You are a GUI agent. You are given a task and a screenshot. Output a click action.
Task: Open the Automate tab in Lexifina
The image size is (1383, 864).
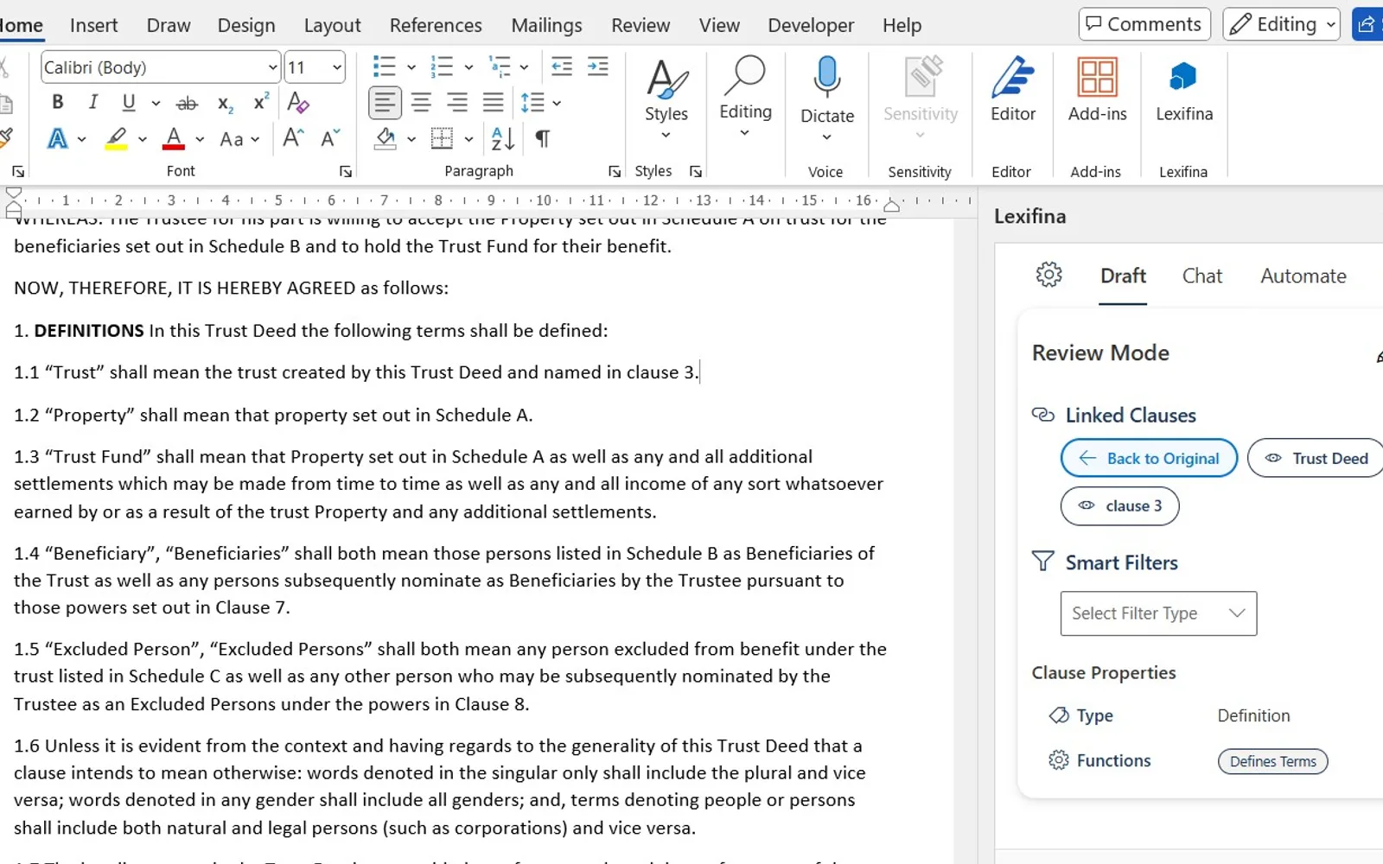1303,276
